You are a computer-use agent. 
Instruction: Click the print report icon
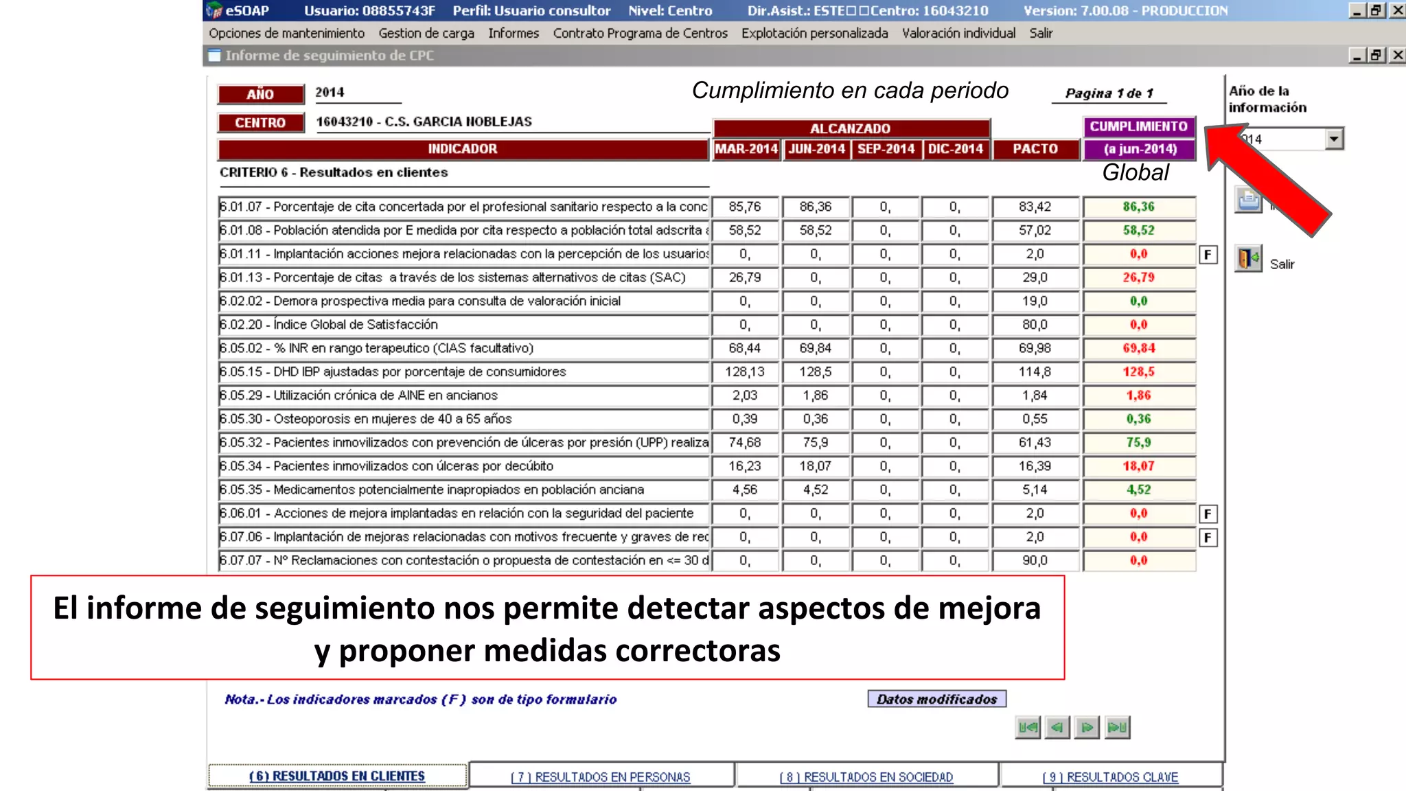point(1249,200)
